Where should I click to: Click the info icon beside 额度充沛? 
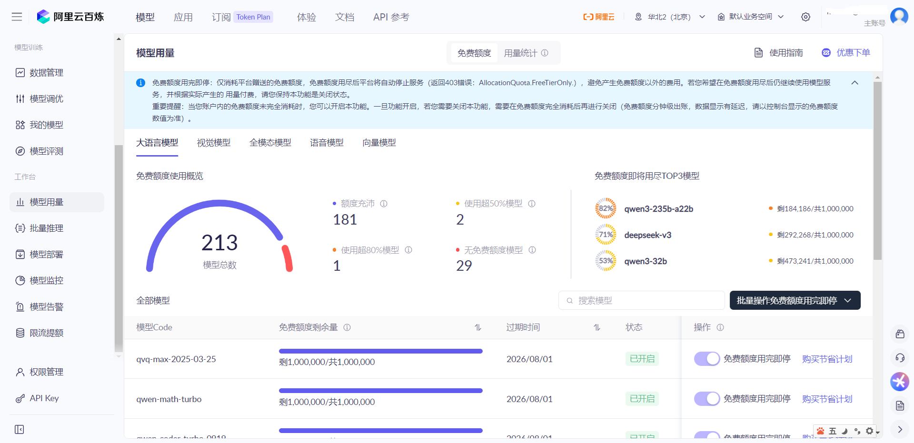click(x=384, y=204)
